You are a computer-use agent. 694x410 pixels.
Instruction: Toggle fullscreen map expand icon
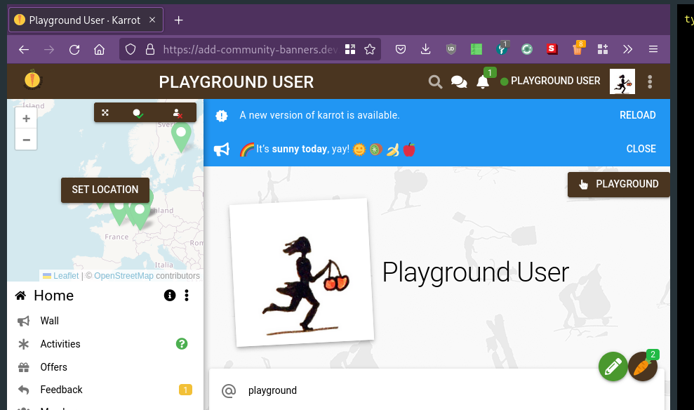105,113
